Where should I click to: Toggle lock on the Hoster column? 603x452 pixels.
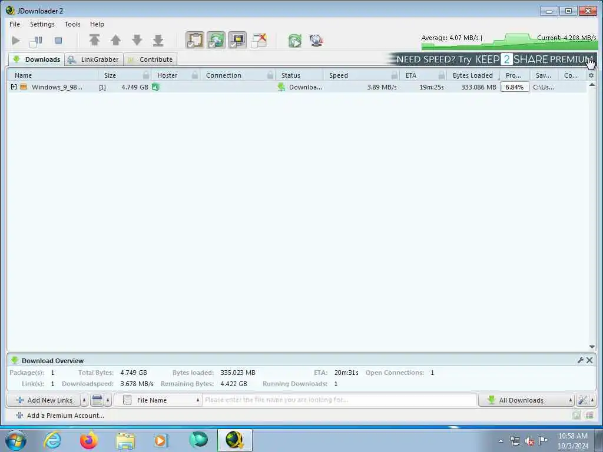(x=195, y=75)
